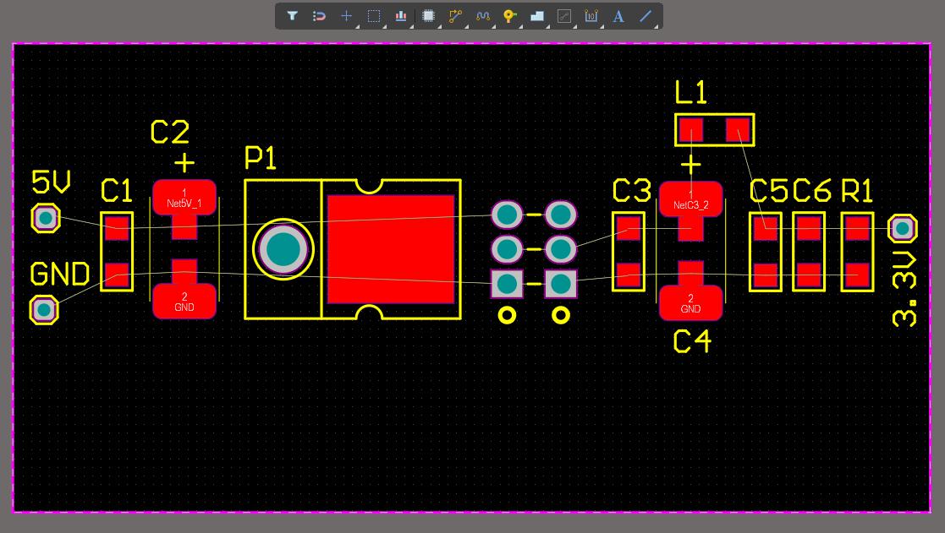This screenshot has height=533, width=945.
Task: Select L1's right pad
Action: (739, 130)
